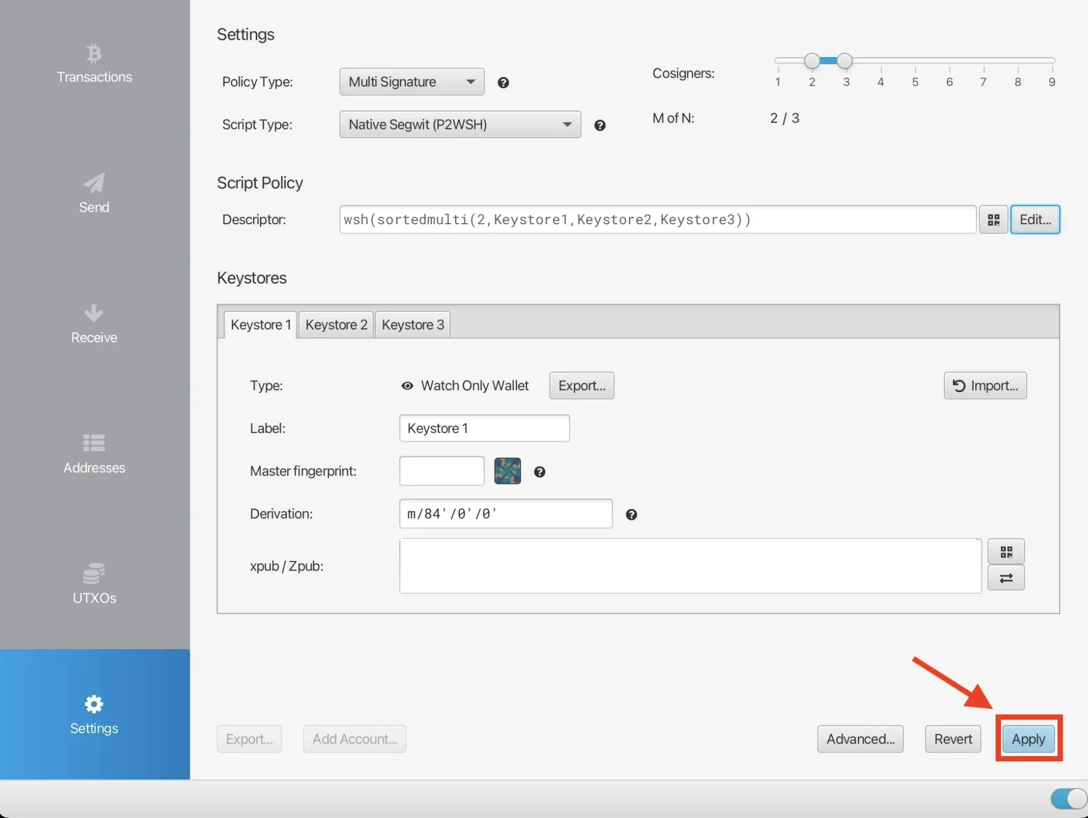
Task: Click the master fingerprint identicon
Action: tap(508, 471)
